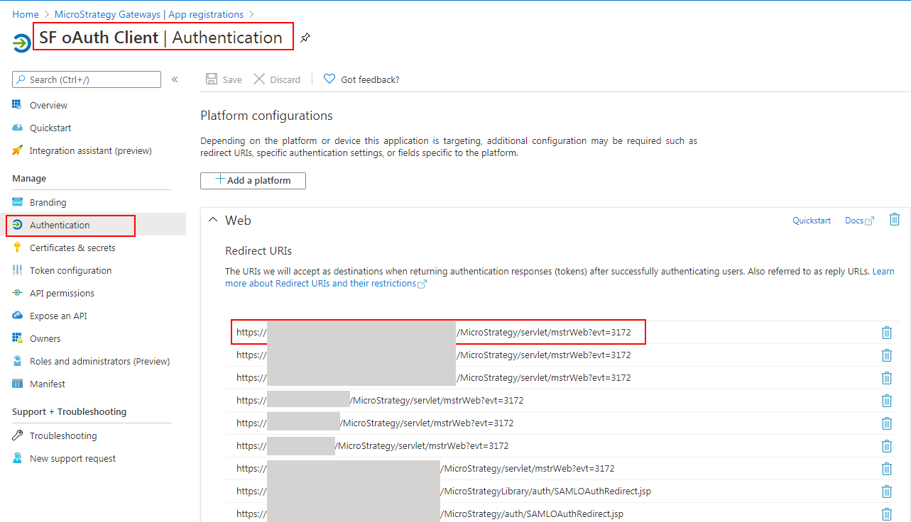Collapse the Web platform section
Screen dimensions: 911x522
click(213, 220)
